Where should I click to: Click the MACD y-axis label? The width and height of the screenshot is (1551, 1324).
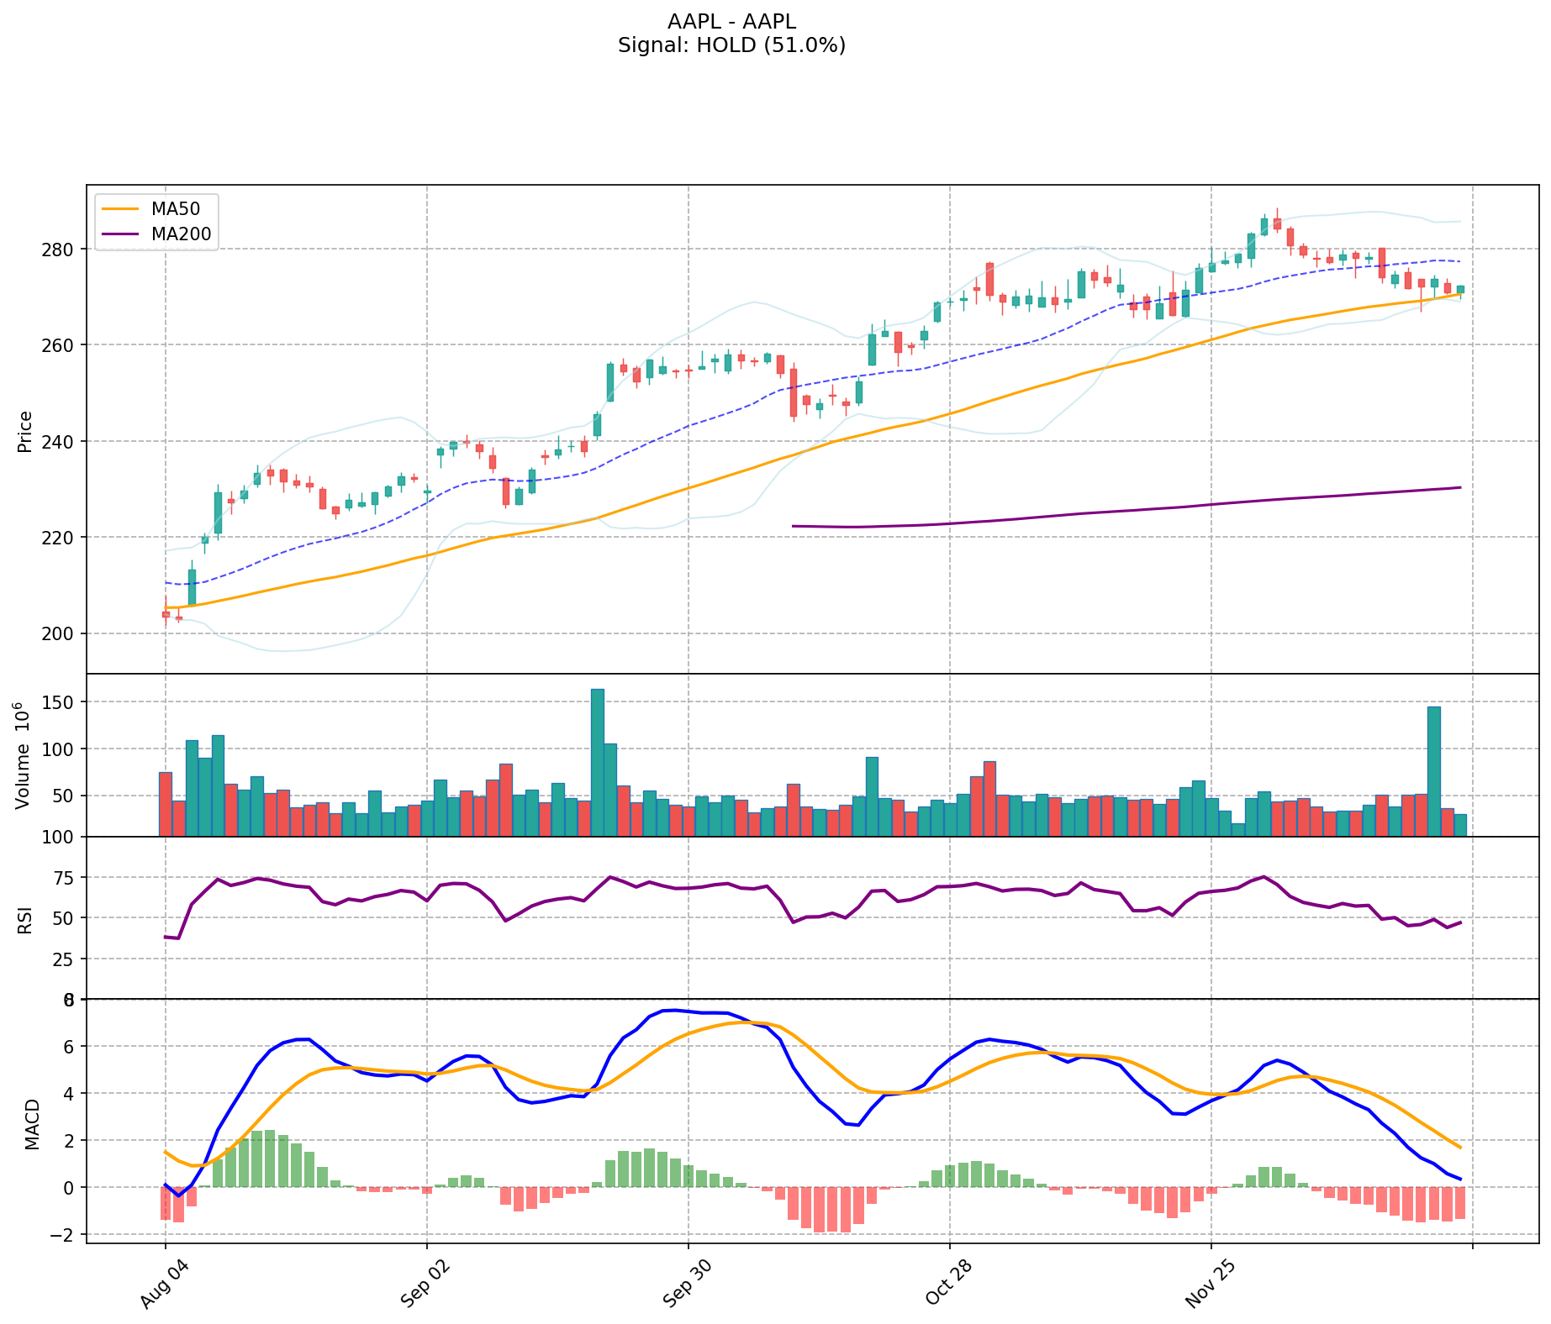[32, 1123]
